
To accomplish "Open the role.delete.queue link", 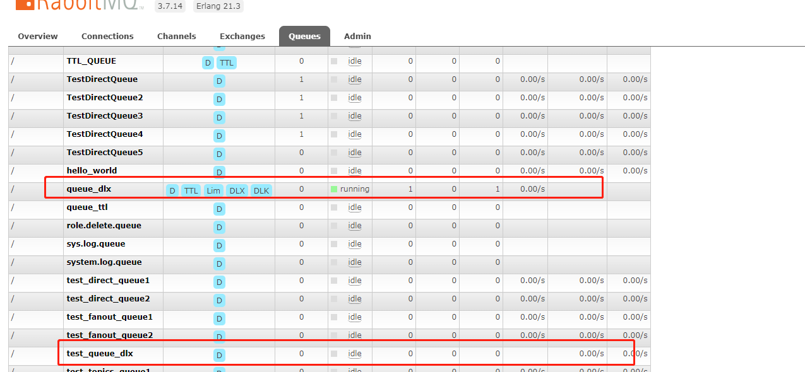I will 104,226.
